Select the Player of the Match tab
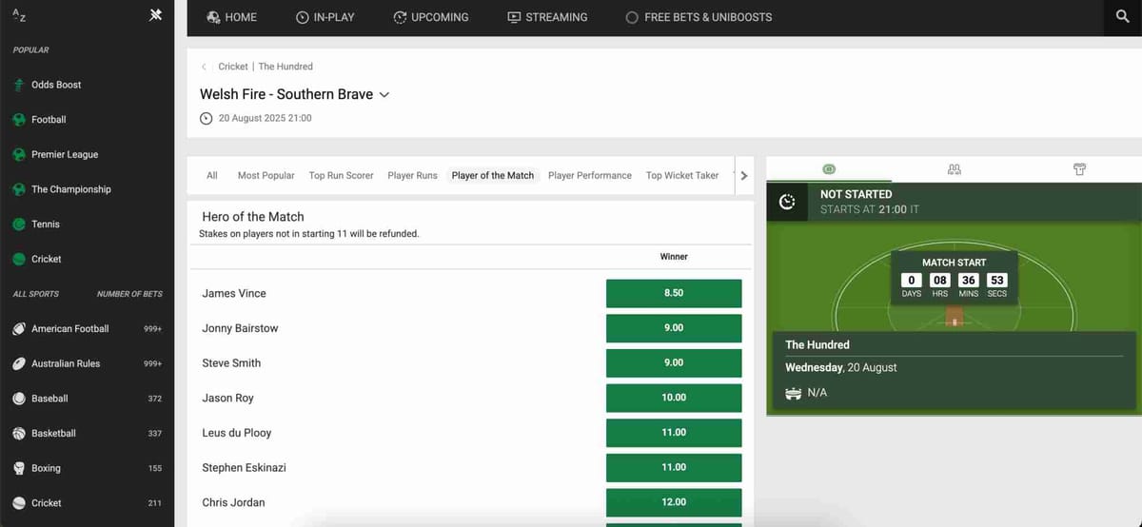 pos(493,176)
